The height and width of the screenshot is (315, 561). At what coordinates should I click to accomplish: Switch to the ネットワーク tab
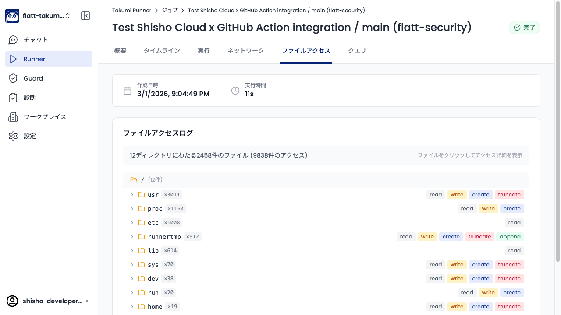(x=245, y=51)
